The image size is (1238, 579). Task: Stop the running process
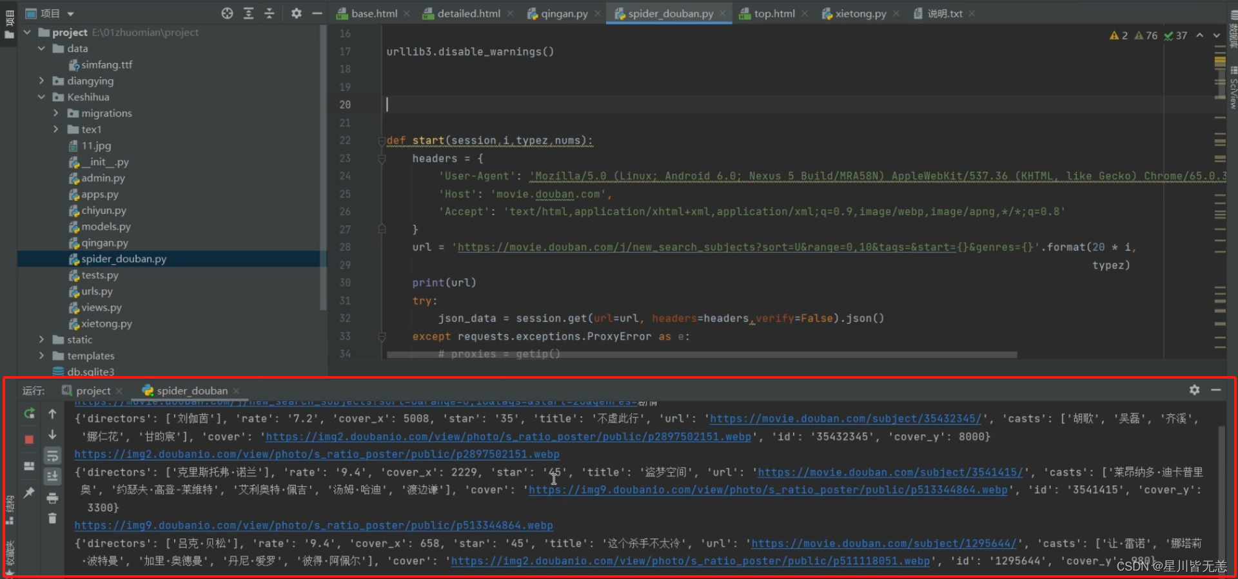tap(29, 439)
